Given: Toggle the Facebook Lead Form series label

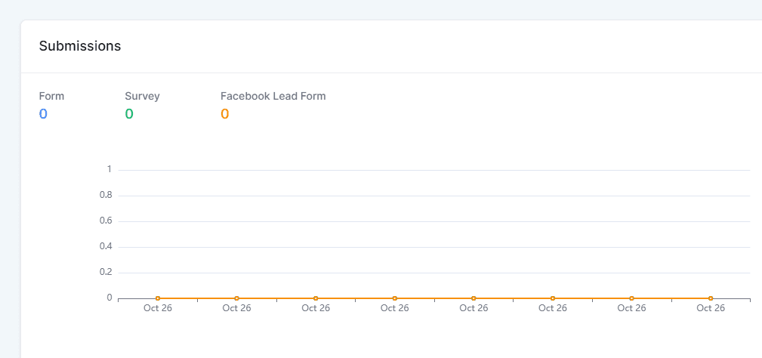Looking at the screenshot, I should point(273,96).
